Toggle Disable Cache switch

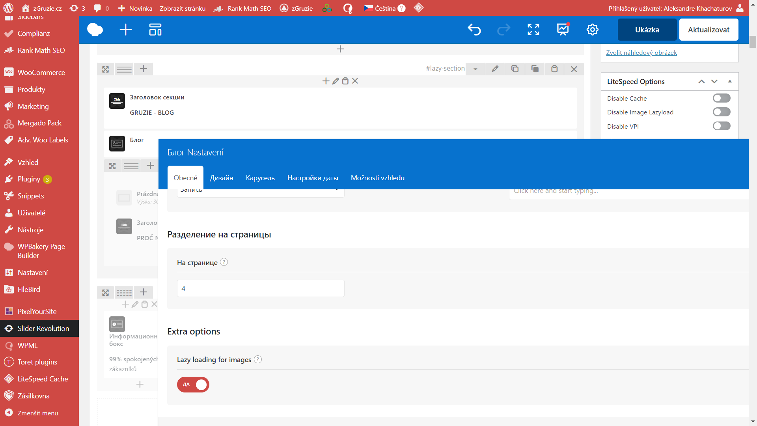(722, 98)
